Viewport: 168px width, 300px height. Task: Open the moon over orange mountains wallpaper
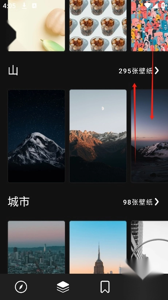[x=98, y=136]
